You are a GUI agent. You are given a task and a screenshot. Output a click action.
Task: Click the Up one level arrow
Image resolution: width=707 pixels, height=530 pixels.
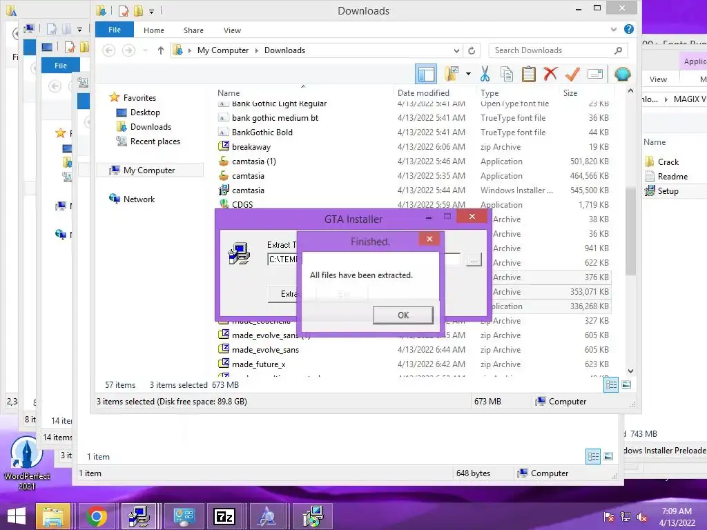click(x=160, y=50)
